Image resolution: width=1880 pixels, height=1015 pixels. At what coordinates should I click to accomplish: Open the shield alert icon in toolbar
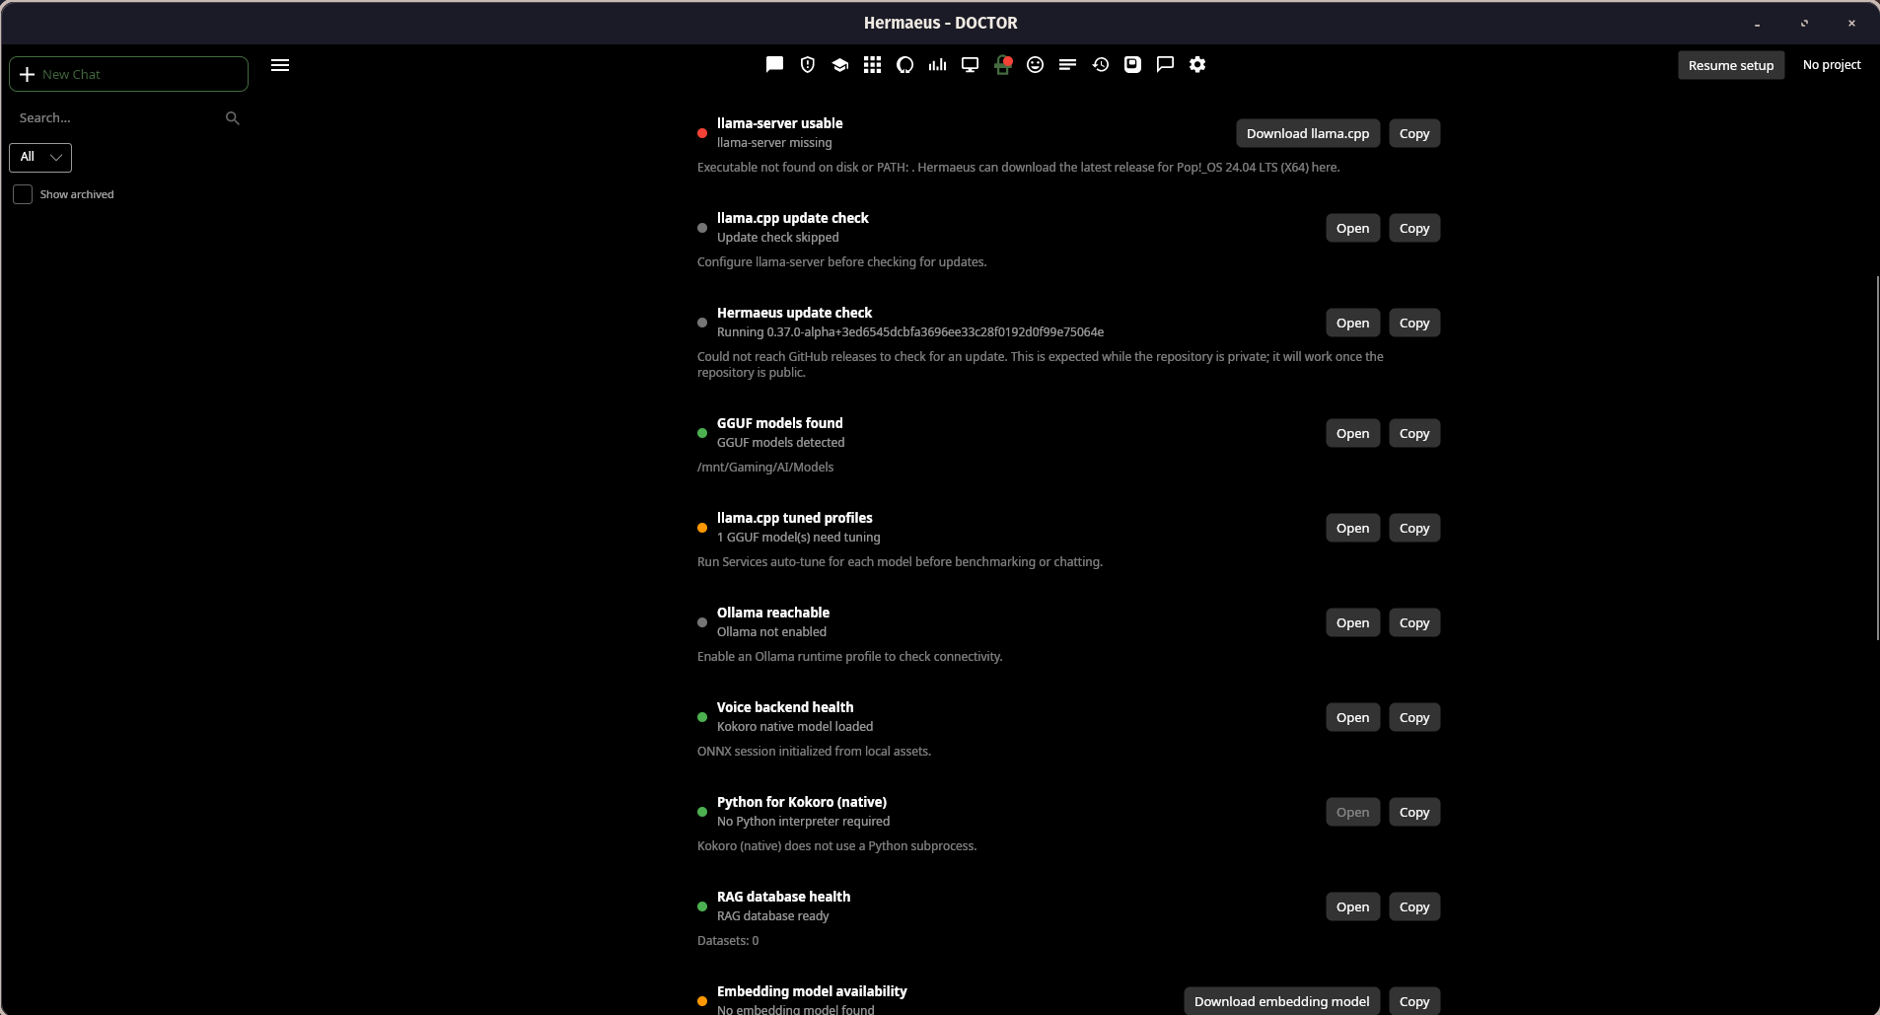[807, 65]
